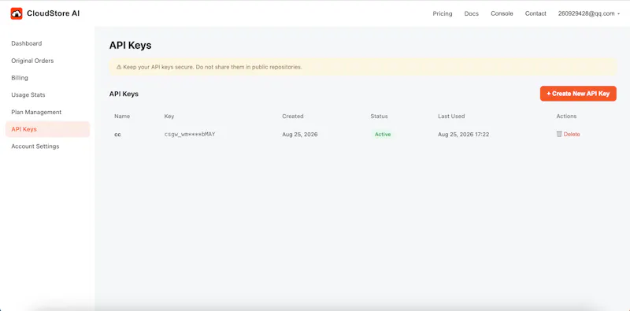This screenshot has height=311, width=630.
Task: Click the Last Used column header
Action: tap(451, 116)
